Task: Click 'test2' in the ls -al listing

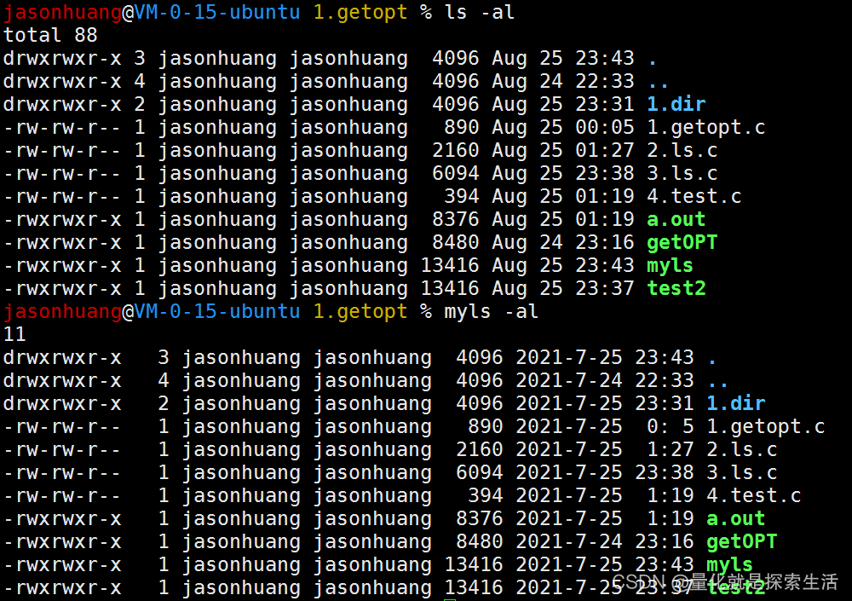Action: [676, 288]
